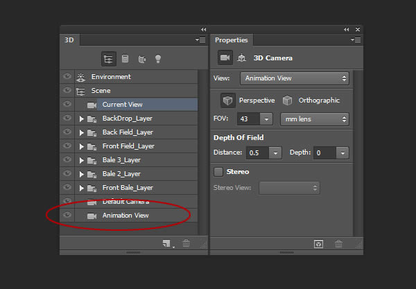The image size is (416, 289).
Task: Toggle visibility of Scene
Action: (67, 90)
